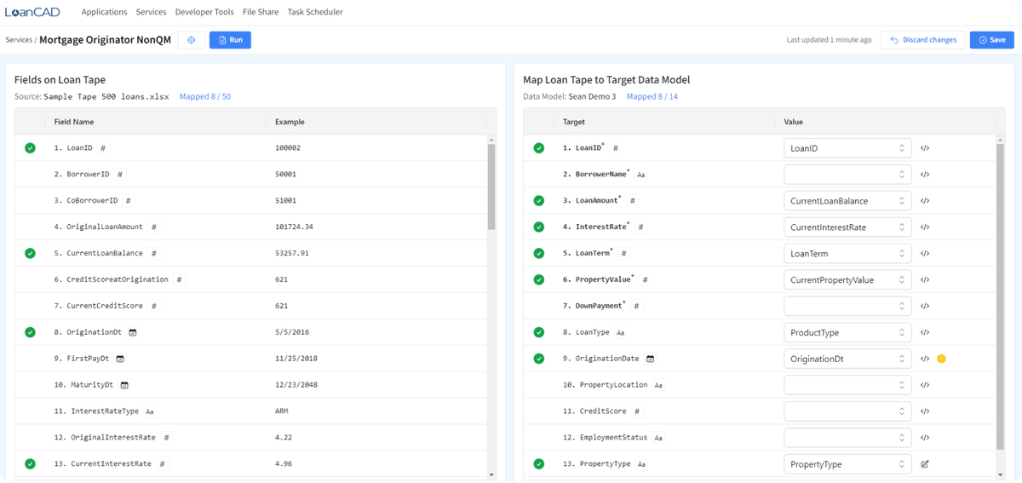Viewport: 1022px width, 483px height.
Task: Click the settings target icon beside Run
Action: point(191,40)
